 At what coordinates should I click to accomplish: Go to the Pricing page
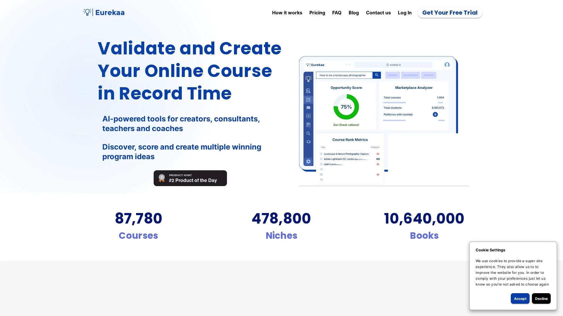[317, 13]
